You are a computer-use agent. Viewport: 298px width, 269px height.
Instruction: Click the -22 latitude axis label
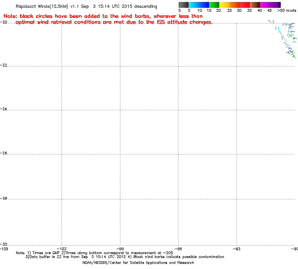pos(4,65)
